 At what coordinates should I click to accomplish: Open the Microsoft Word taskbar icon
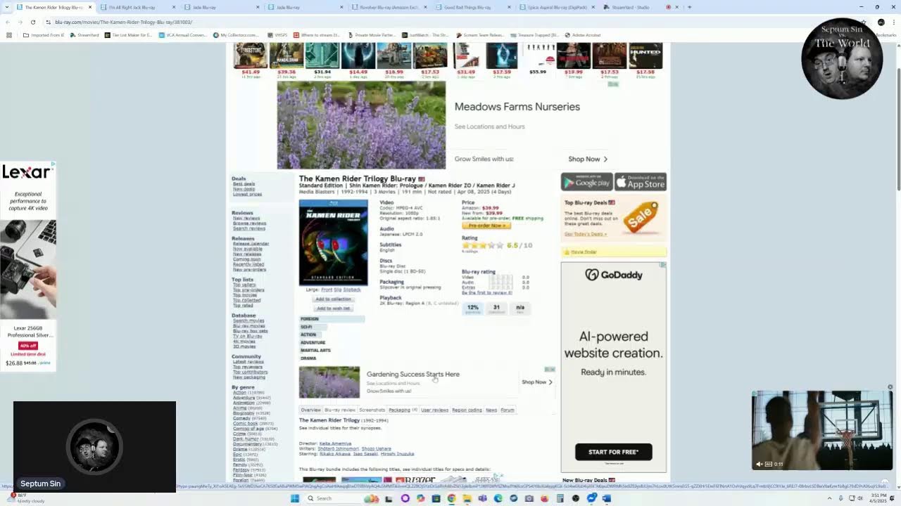(607, 498)
